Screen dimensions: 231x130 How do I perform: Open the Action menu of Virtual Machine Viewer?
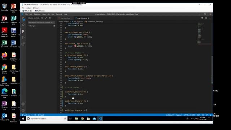(x=29, y=8)
